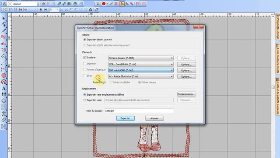This screenshot has height=158, width=280.
Task: Select the diamond motif tool
Action: click(x=3, y=101)
